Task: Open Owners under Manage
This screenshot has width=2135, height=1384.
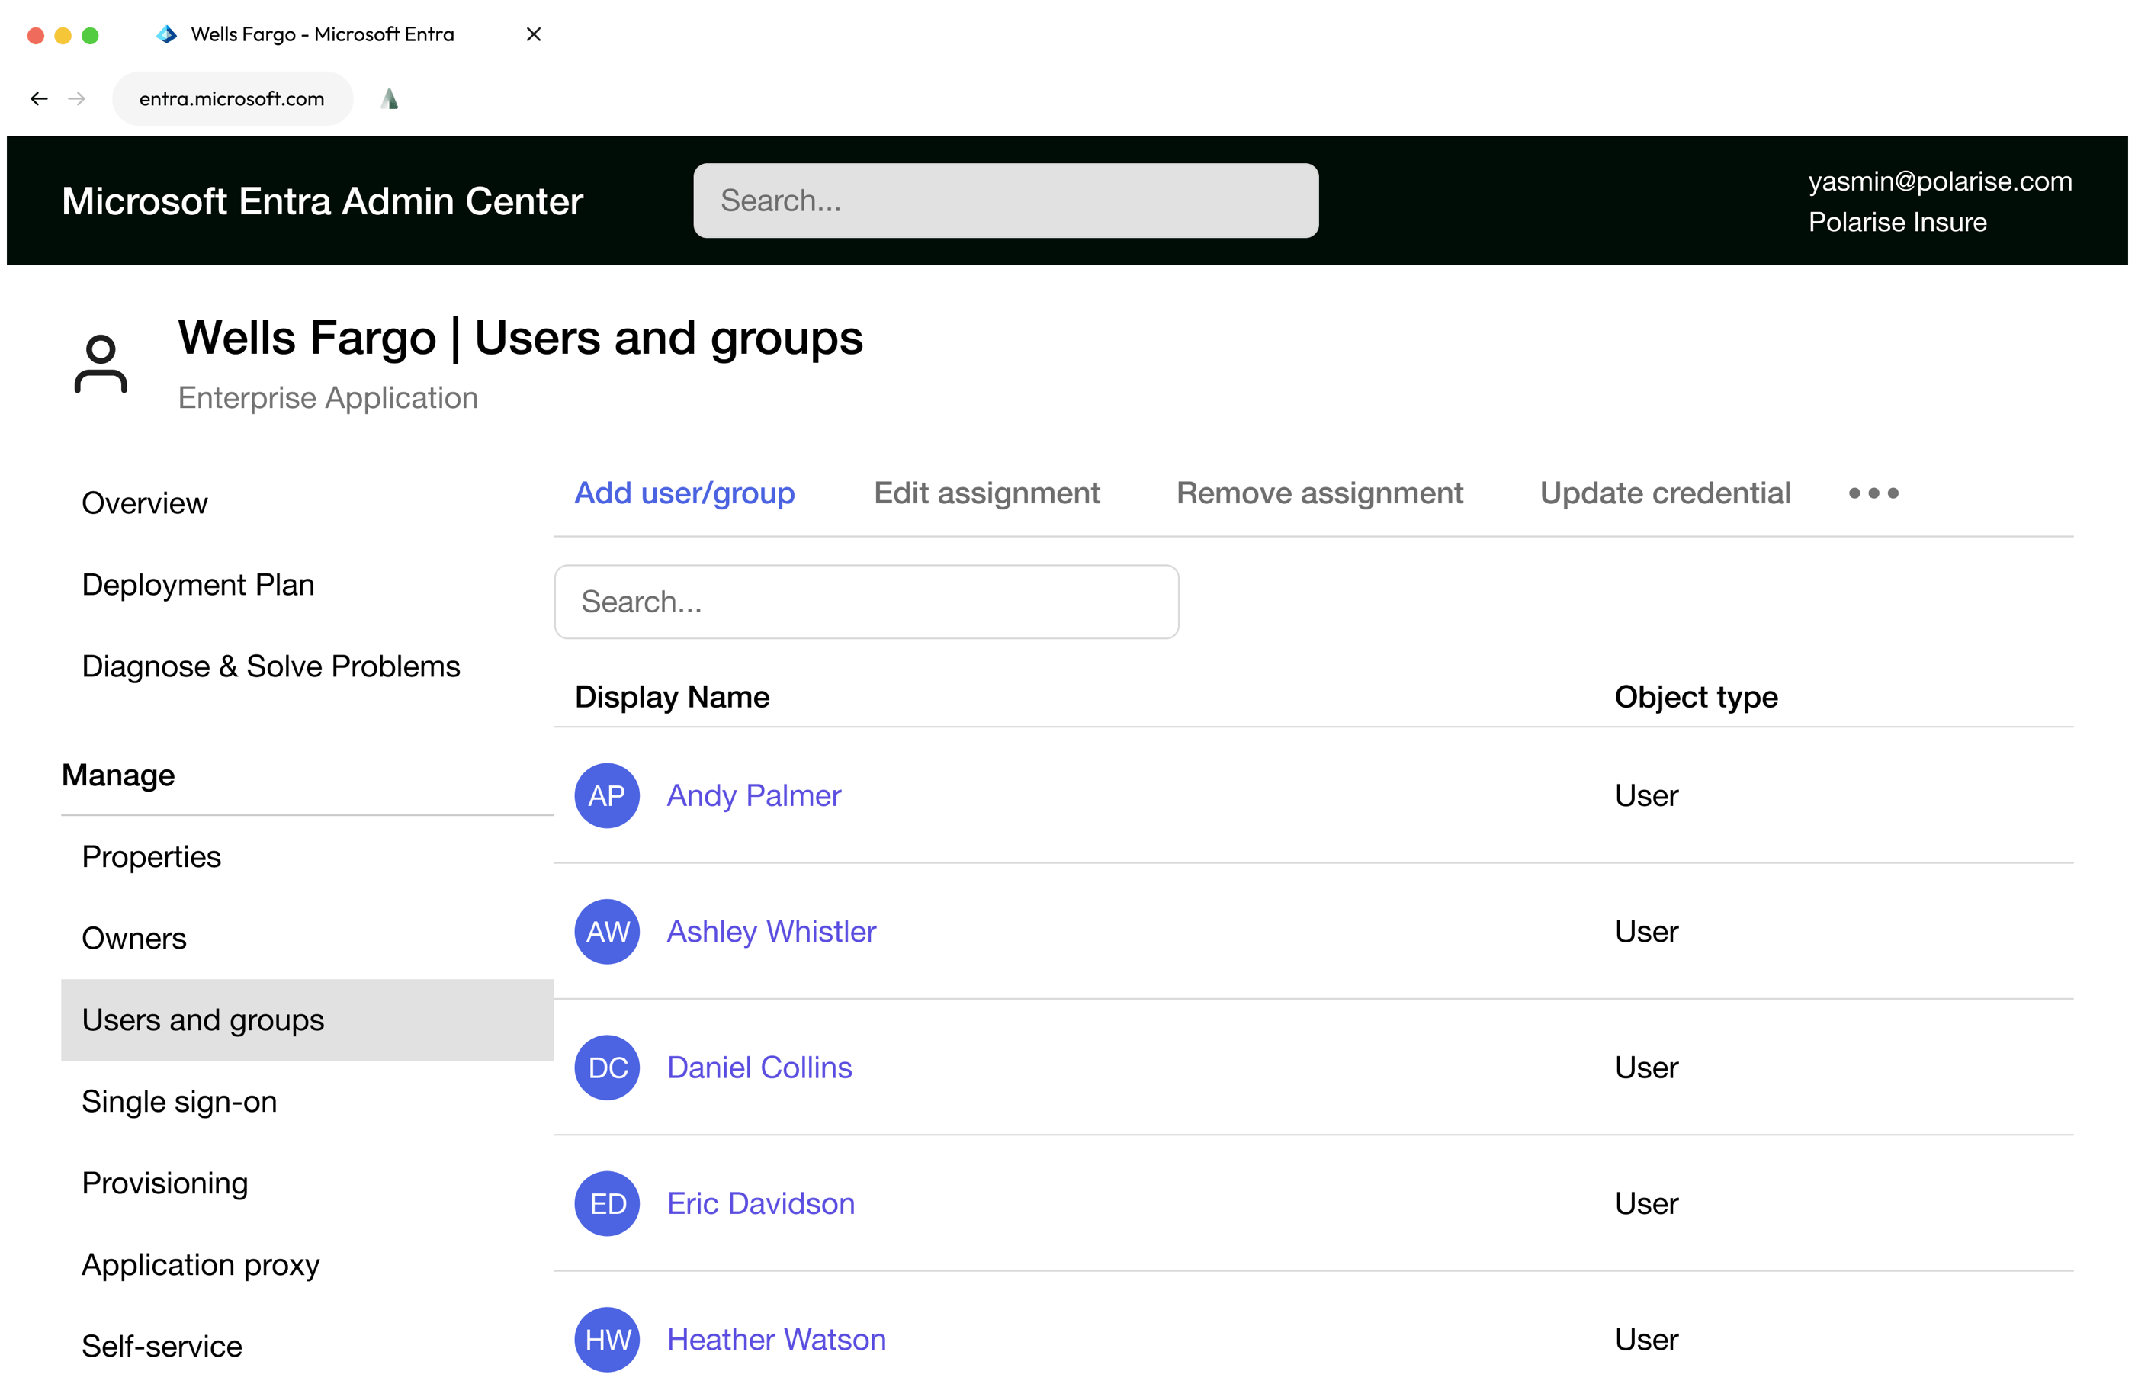Action: (134, 938)
